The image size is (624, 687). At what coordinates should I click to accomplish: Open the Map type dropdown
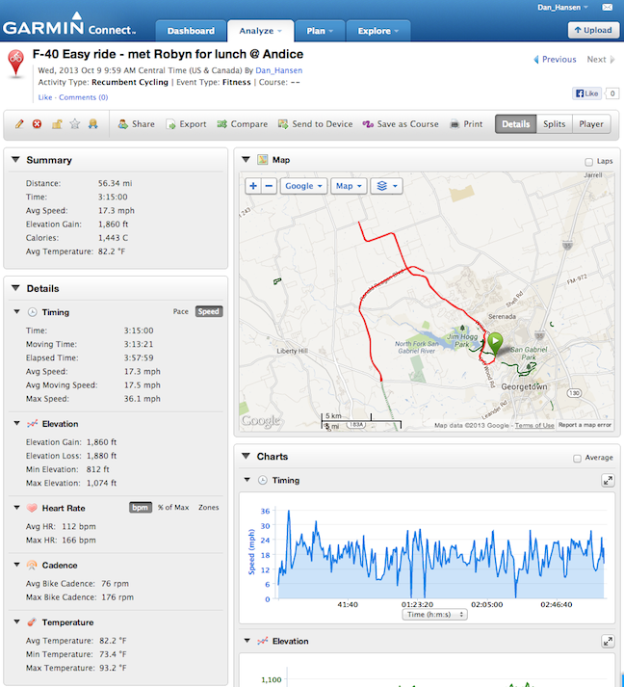pos(349,186)
